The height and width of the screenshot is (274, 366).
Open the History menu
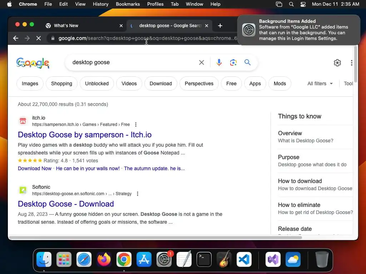100,4
